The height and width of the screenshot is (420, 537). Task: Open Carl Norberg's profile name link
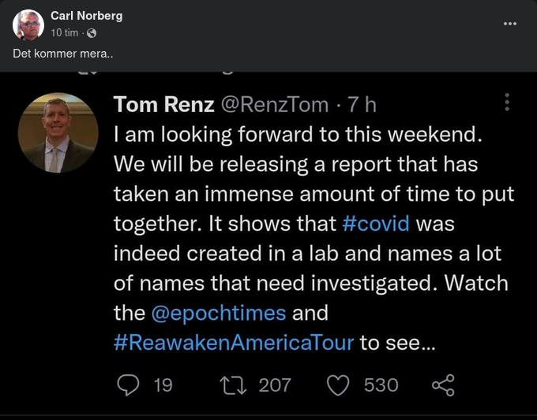click(x=86, y=16)
